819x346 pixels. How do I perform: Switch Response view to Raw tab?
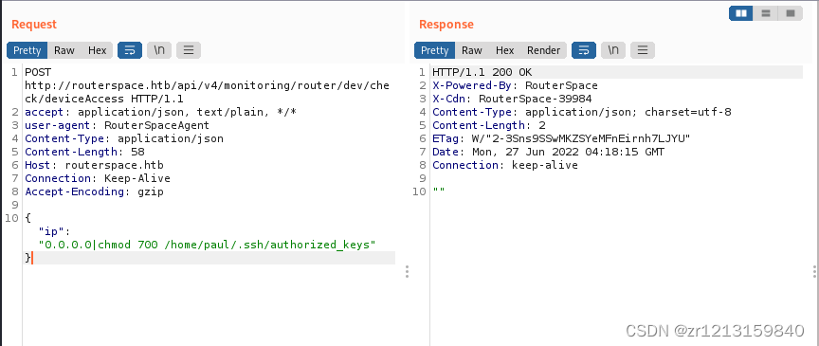coord(472,50)
